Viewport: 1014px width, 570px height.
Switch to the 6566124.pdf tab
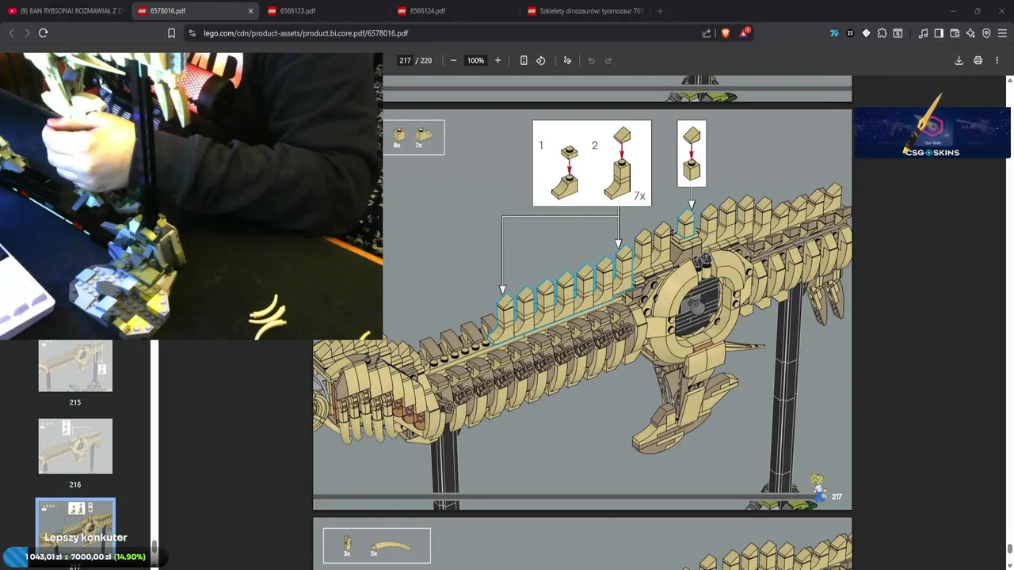click(455, 11)
